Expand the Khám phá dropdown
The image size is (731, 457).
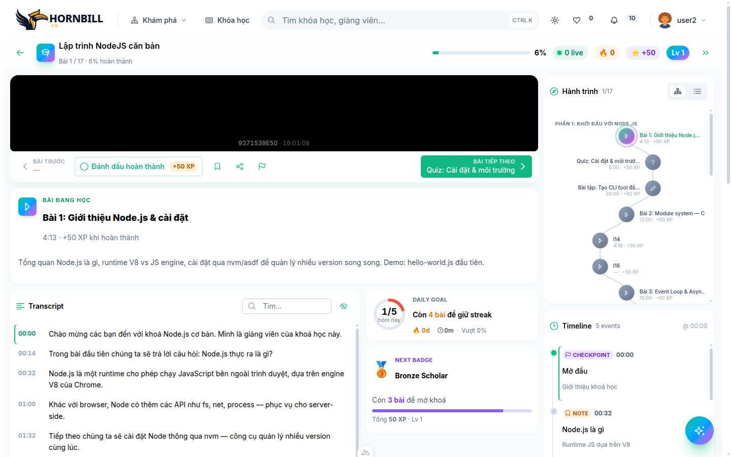158,20
